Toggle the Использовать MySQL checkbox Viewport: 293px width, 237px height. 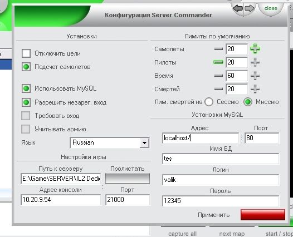[26, 88]
